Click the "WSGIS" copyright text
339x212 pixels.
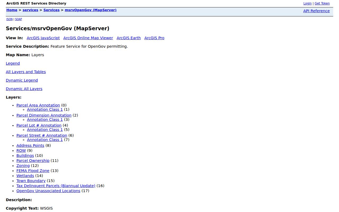coord(46,208)
